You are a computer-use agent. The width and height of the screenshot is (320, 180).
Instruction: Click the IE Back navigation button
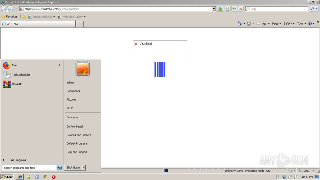(x=4, y=9)
